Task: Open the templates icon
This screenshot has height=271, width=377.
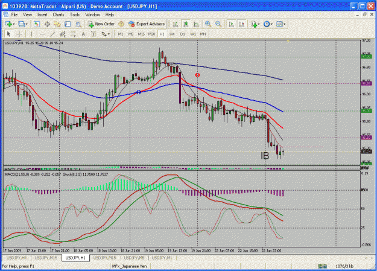Action: click(x=279, y=24)
